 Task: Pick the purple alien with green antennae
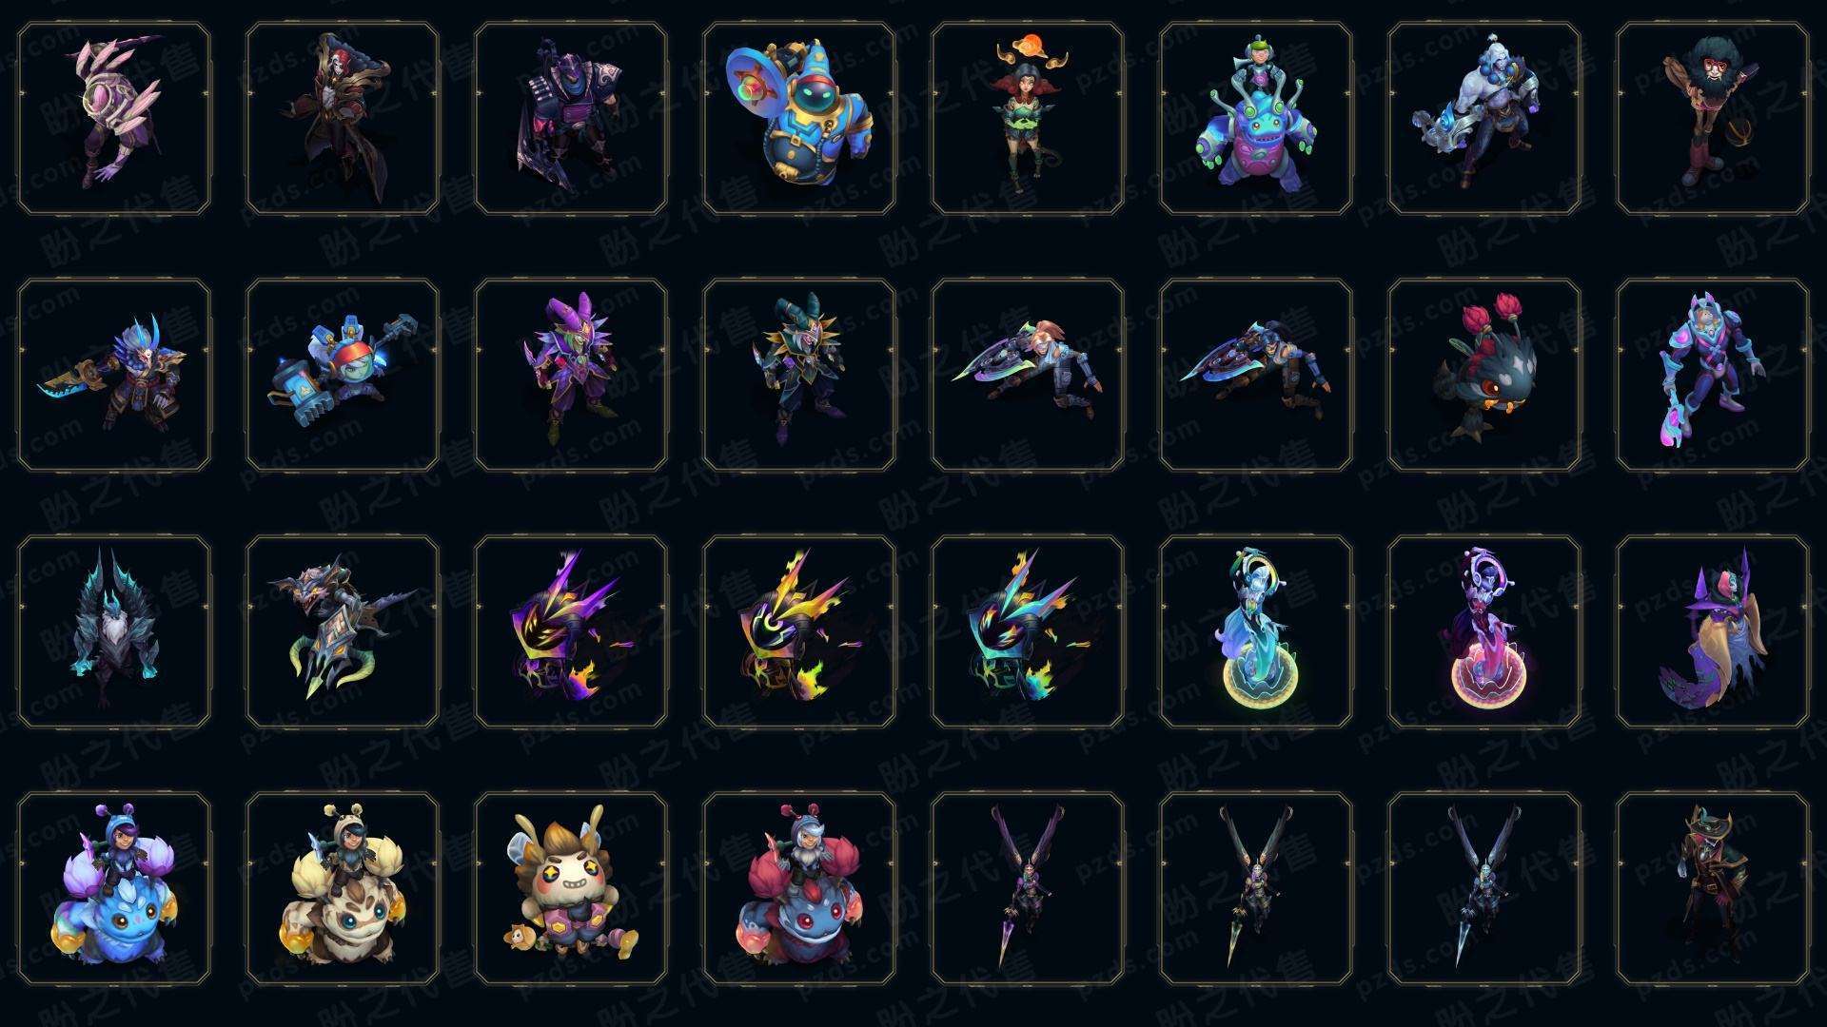pyautogui.click(x=1255, y=119)
